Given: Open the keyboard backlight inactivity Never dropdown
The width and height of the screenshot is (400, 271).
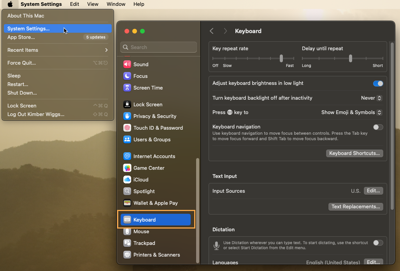Looking at the screenshot, I should 372,98.
